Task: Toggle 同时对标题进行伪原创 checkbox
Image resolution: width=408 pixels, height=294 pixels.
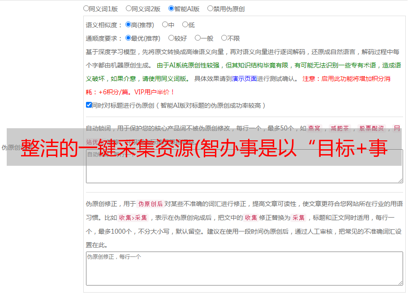Action: pos(89,105)
